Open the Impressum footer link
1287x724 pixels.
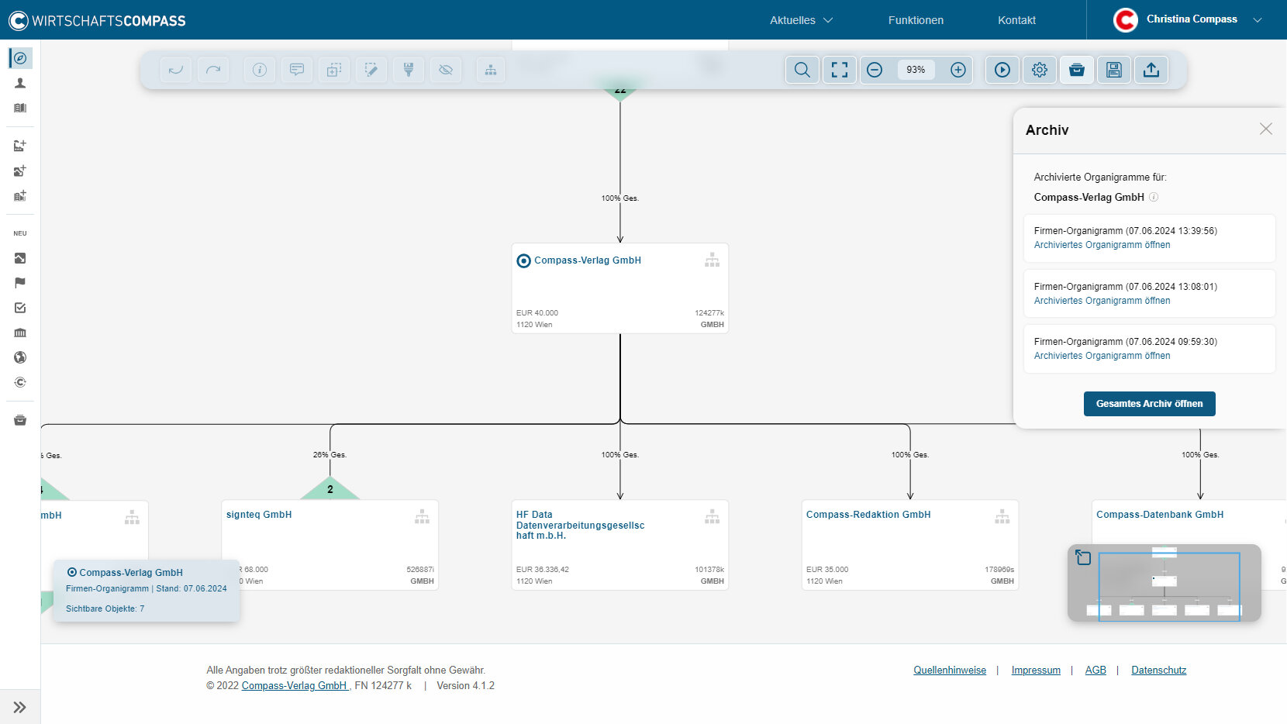pos(1036,671)
